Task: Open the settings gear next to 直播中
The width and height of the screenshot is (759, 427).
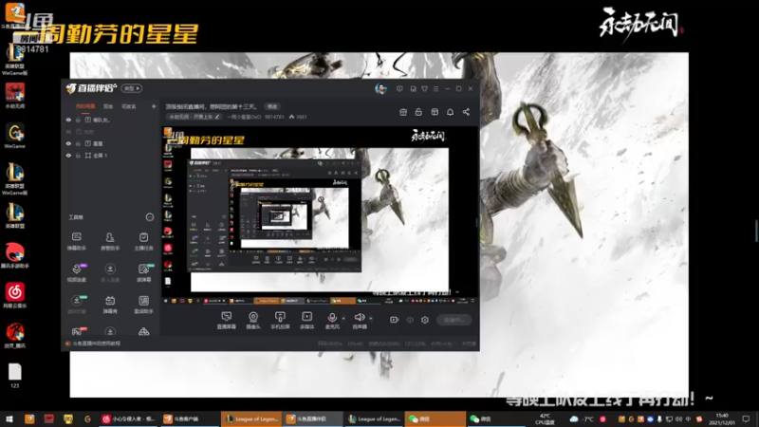Action: tap(424, 320)
